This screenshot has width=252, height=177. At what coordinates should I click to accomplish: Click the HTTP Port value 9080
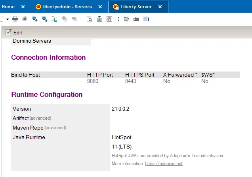[93, 81]
